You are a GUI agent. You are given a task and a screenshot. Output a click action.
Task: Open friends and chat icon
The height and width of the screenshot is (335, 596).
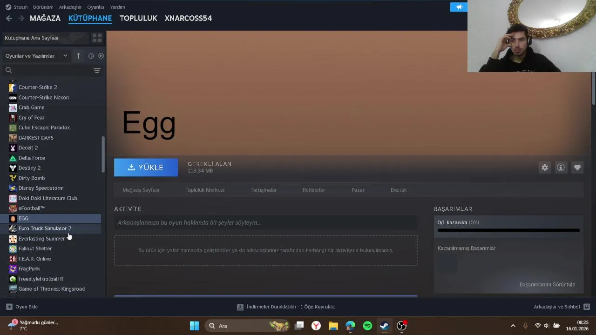point(587,307)
